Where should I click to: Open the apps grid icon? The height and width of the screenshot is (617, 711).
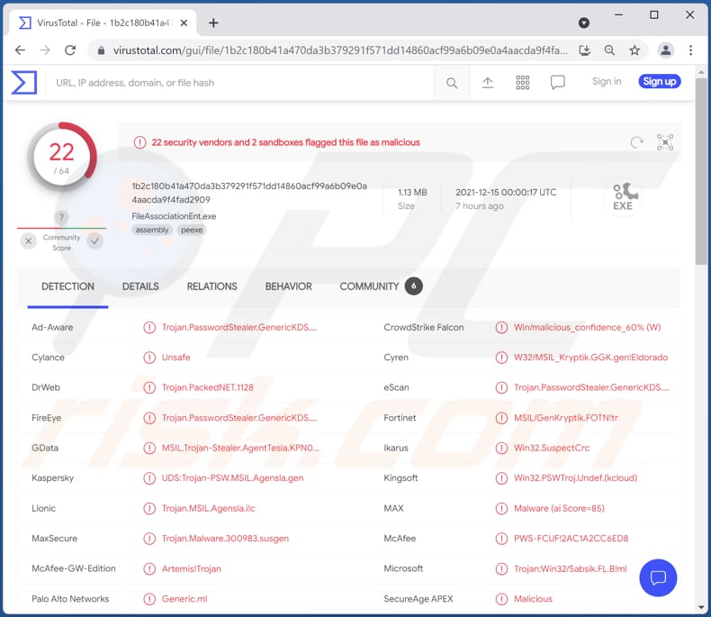point(522,83)
